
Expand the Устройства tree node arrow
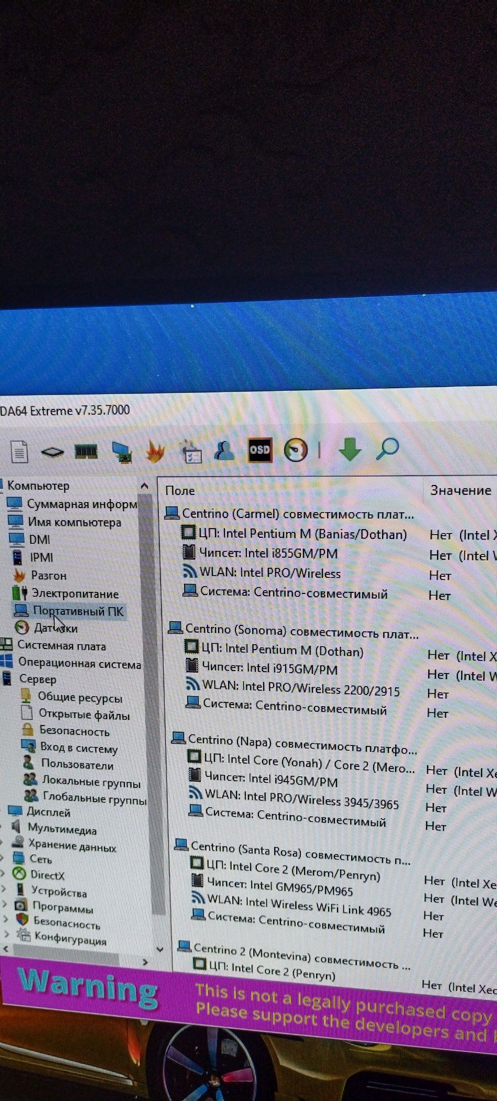pyautogui.click(x=4, y=889)
